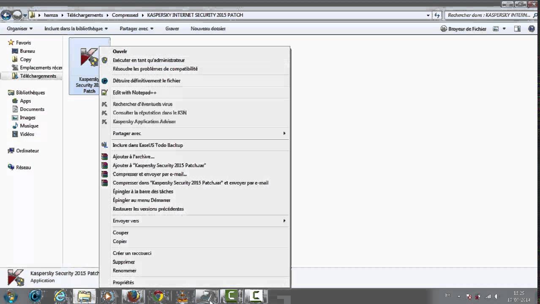The height and width of the screenshot is (304, 540).
Task: Click the WinRAR icon beside Ajouter à l'archive
Action: coord(104,157)
